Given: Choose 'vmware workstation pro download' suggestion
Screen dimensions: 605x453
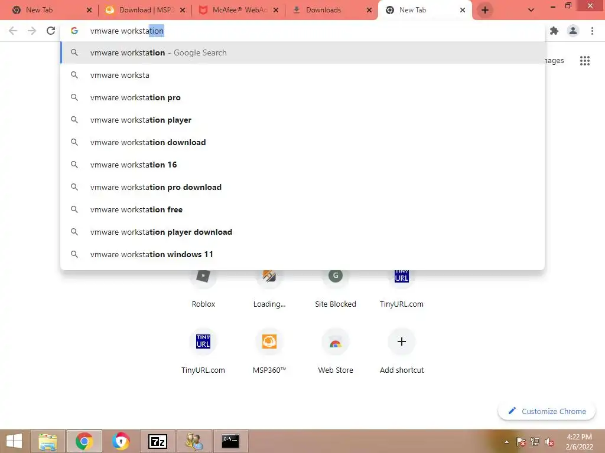Looking at the screenshot, I should pyautogui.click(x=302, y=187).
